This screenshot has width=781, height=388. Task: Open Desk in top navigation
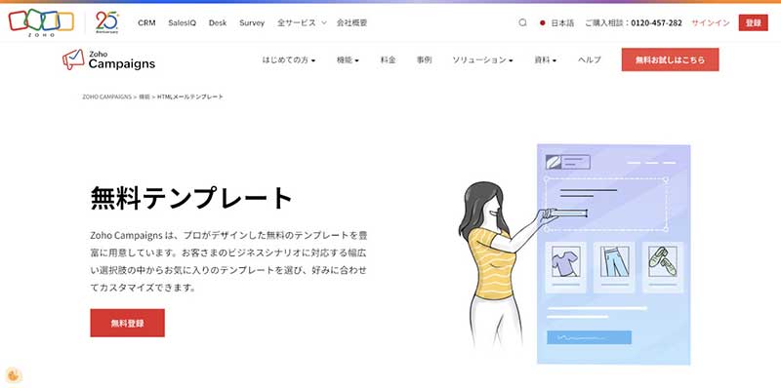(x=218, y=22)
